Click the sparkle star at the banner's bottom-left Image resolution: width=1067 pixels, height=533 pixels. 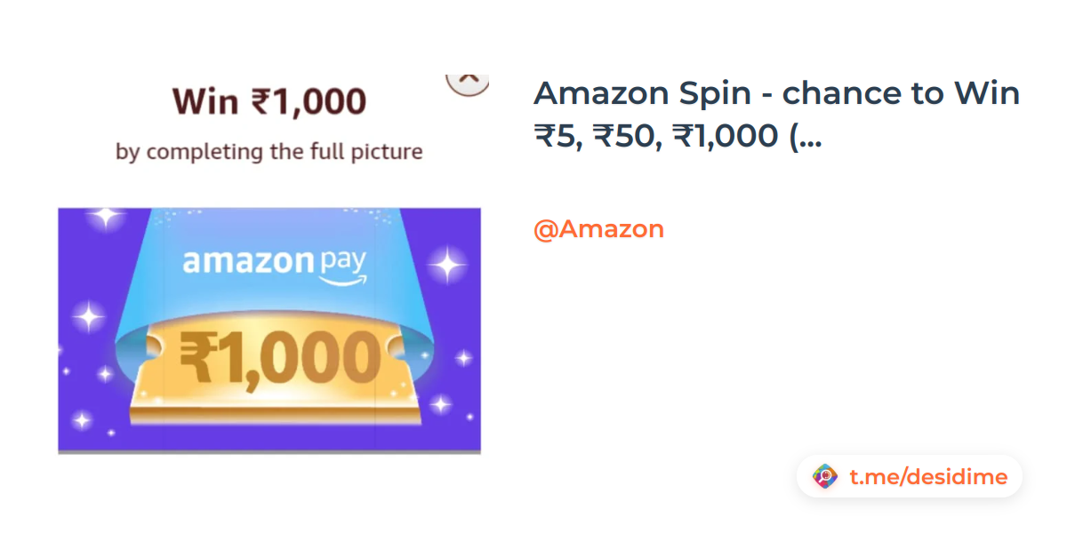(x=82, y=420)
